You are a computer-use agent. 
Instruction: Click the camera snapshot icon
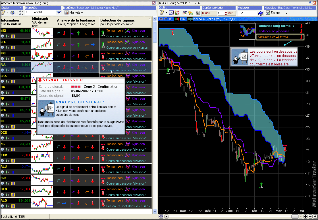pyautogui.click(x=198, y=13)
